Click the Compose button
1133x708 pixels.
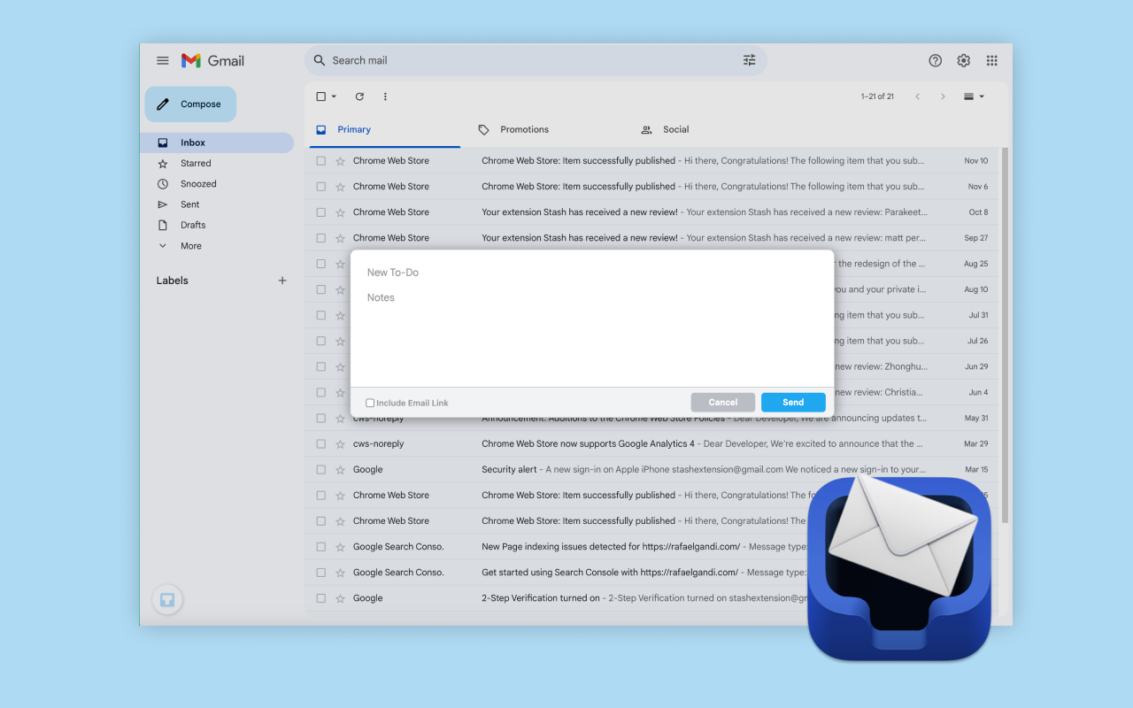(190, 104)
